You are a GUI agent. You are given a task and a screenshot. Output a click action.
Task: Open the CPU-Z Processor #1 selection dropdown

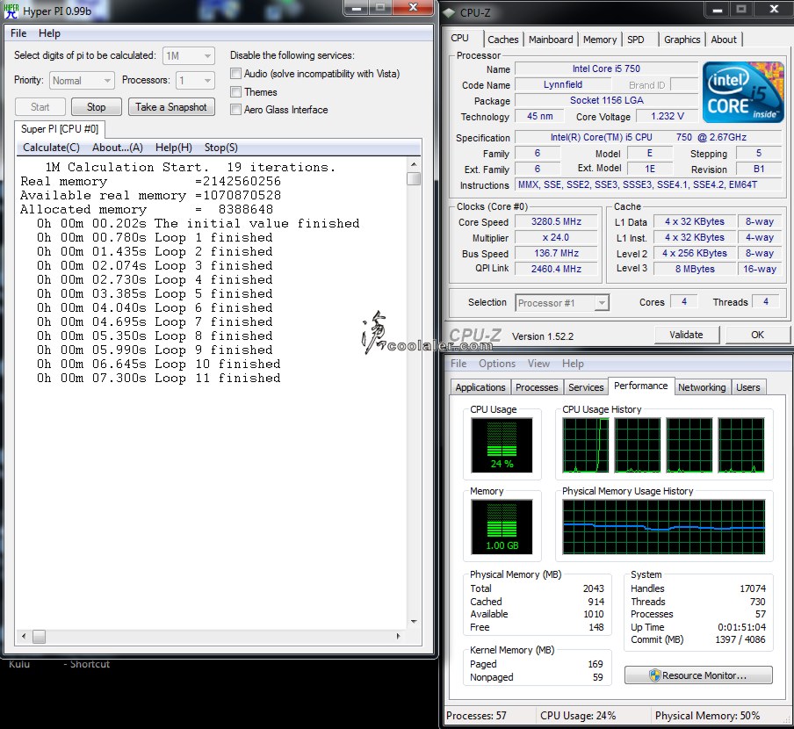pos(561,303)
